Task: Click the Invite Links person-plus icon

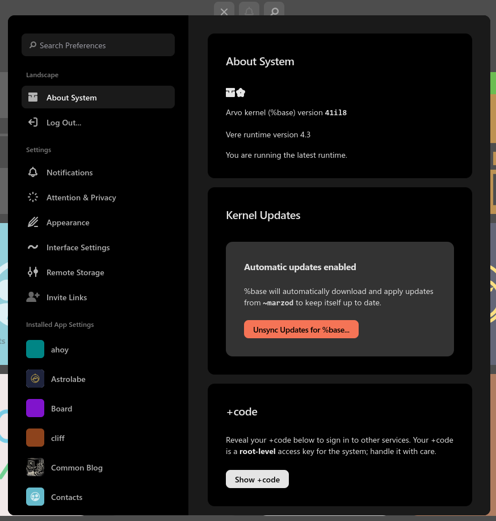Action: (33, 297)
